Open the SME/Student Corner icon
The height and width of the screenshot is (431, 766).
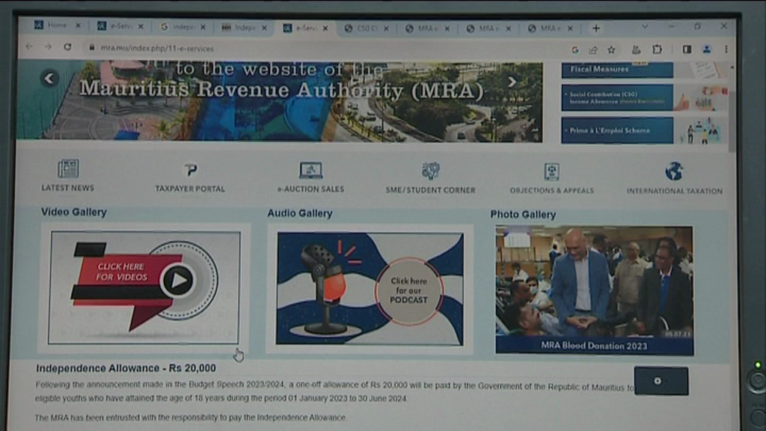pos(430,171)
